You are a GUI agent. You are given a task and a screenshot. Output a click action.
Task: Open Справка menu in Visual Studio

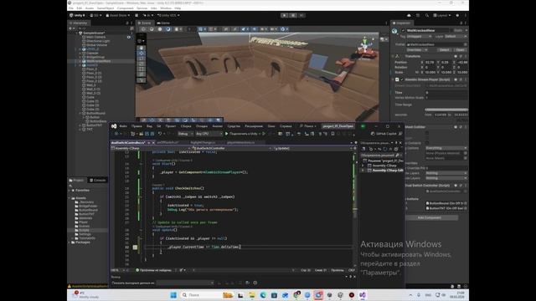(286, 126)
